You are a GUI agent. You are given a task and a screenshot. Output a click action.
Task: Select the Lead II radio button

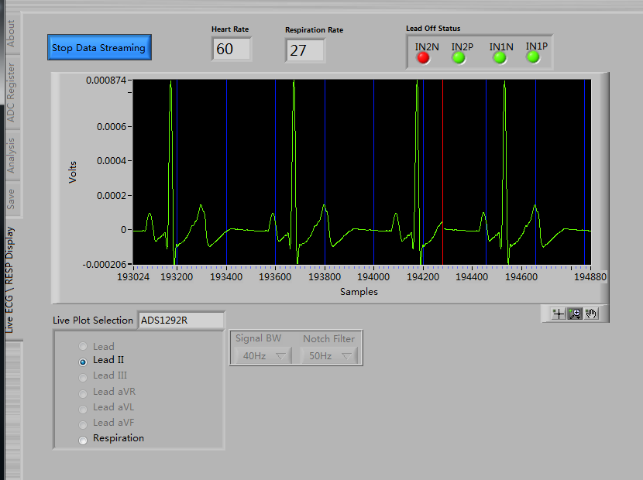83,362
